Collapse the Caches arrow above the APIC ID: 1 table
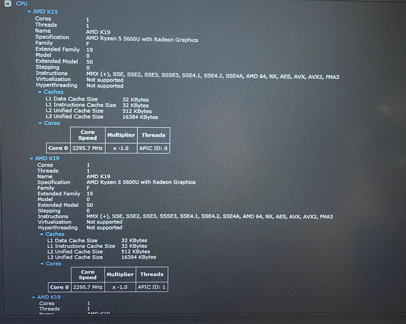 [x=41, y=234]
